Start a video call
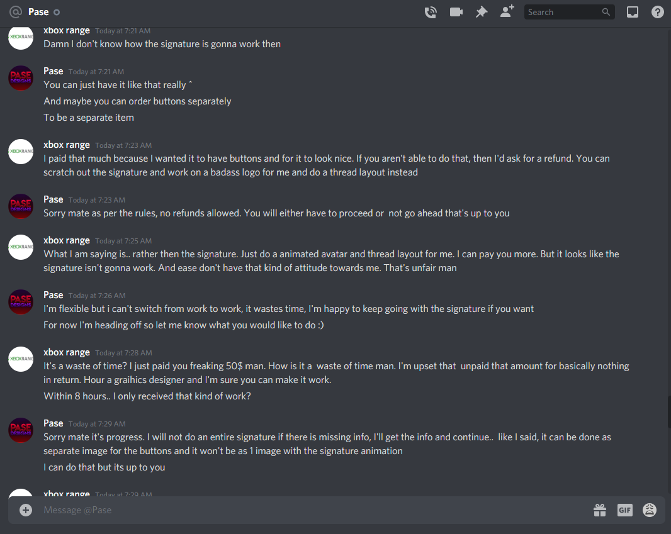671x534 pixels. tap(456, 12)
